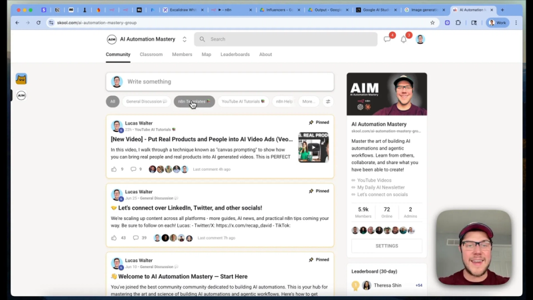Switch to the Members tab
The width and height of the screenshot is (533, 300).
tap(182, 55)
